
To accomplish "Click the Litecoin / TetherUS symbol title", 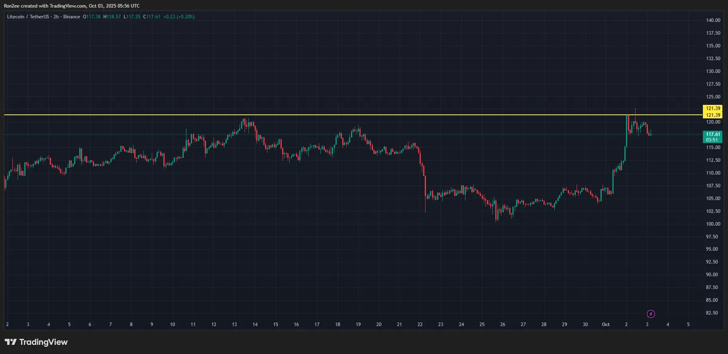I will point(28,17).
